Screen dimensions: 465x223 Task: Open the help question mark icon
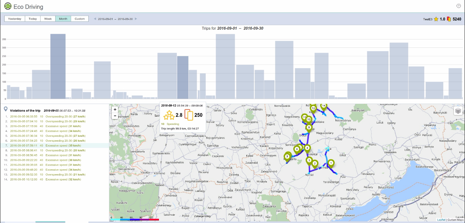458,6
